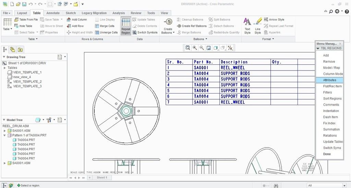Click the Help question mark icon
351x188 pixels.
[347, 11]
